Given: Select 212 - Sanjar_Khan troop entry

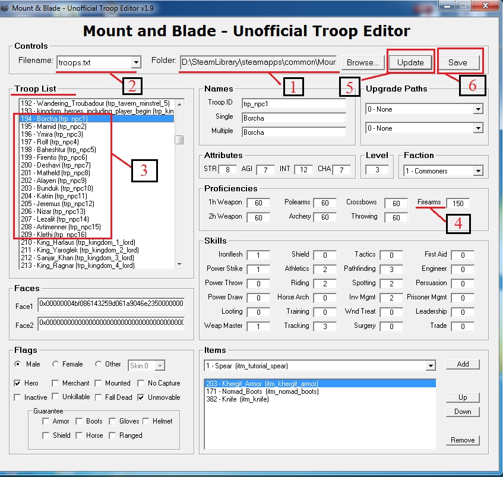Looking at the screenshot, I should (x=97, y=258).
